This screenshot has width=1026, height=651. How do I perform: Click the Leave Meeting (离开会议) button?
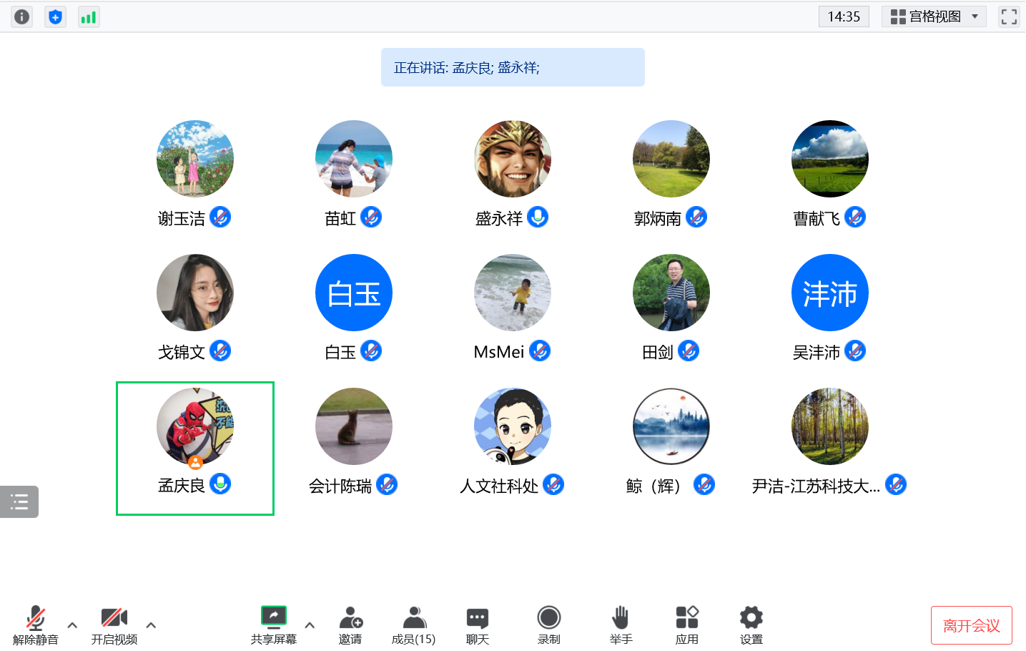click(x=971, y=625)
